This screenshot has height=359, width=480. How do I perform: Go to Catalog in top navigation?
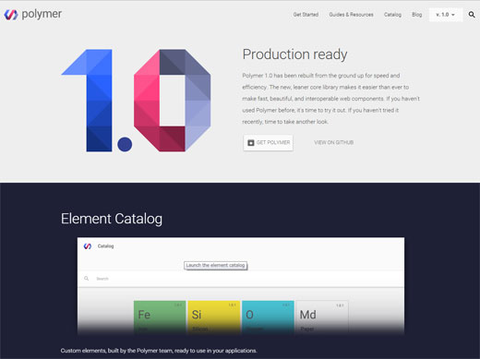(x=392, y=15)
